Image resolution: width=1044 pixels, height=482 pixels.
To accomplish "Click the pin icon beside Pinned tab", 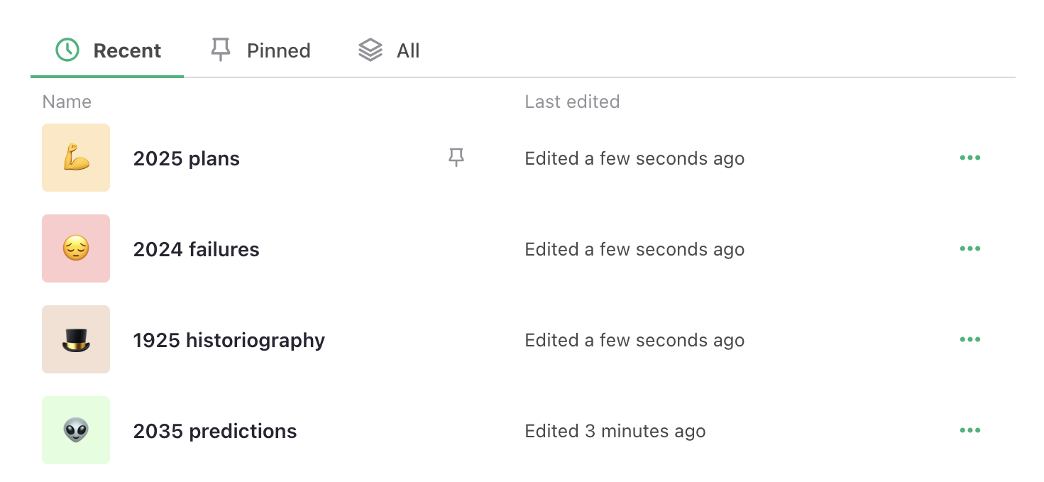I will click(x=220, y=49).
